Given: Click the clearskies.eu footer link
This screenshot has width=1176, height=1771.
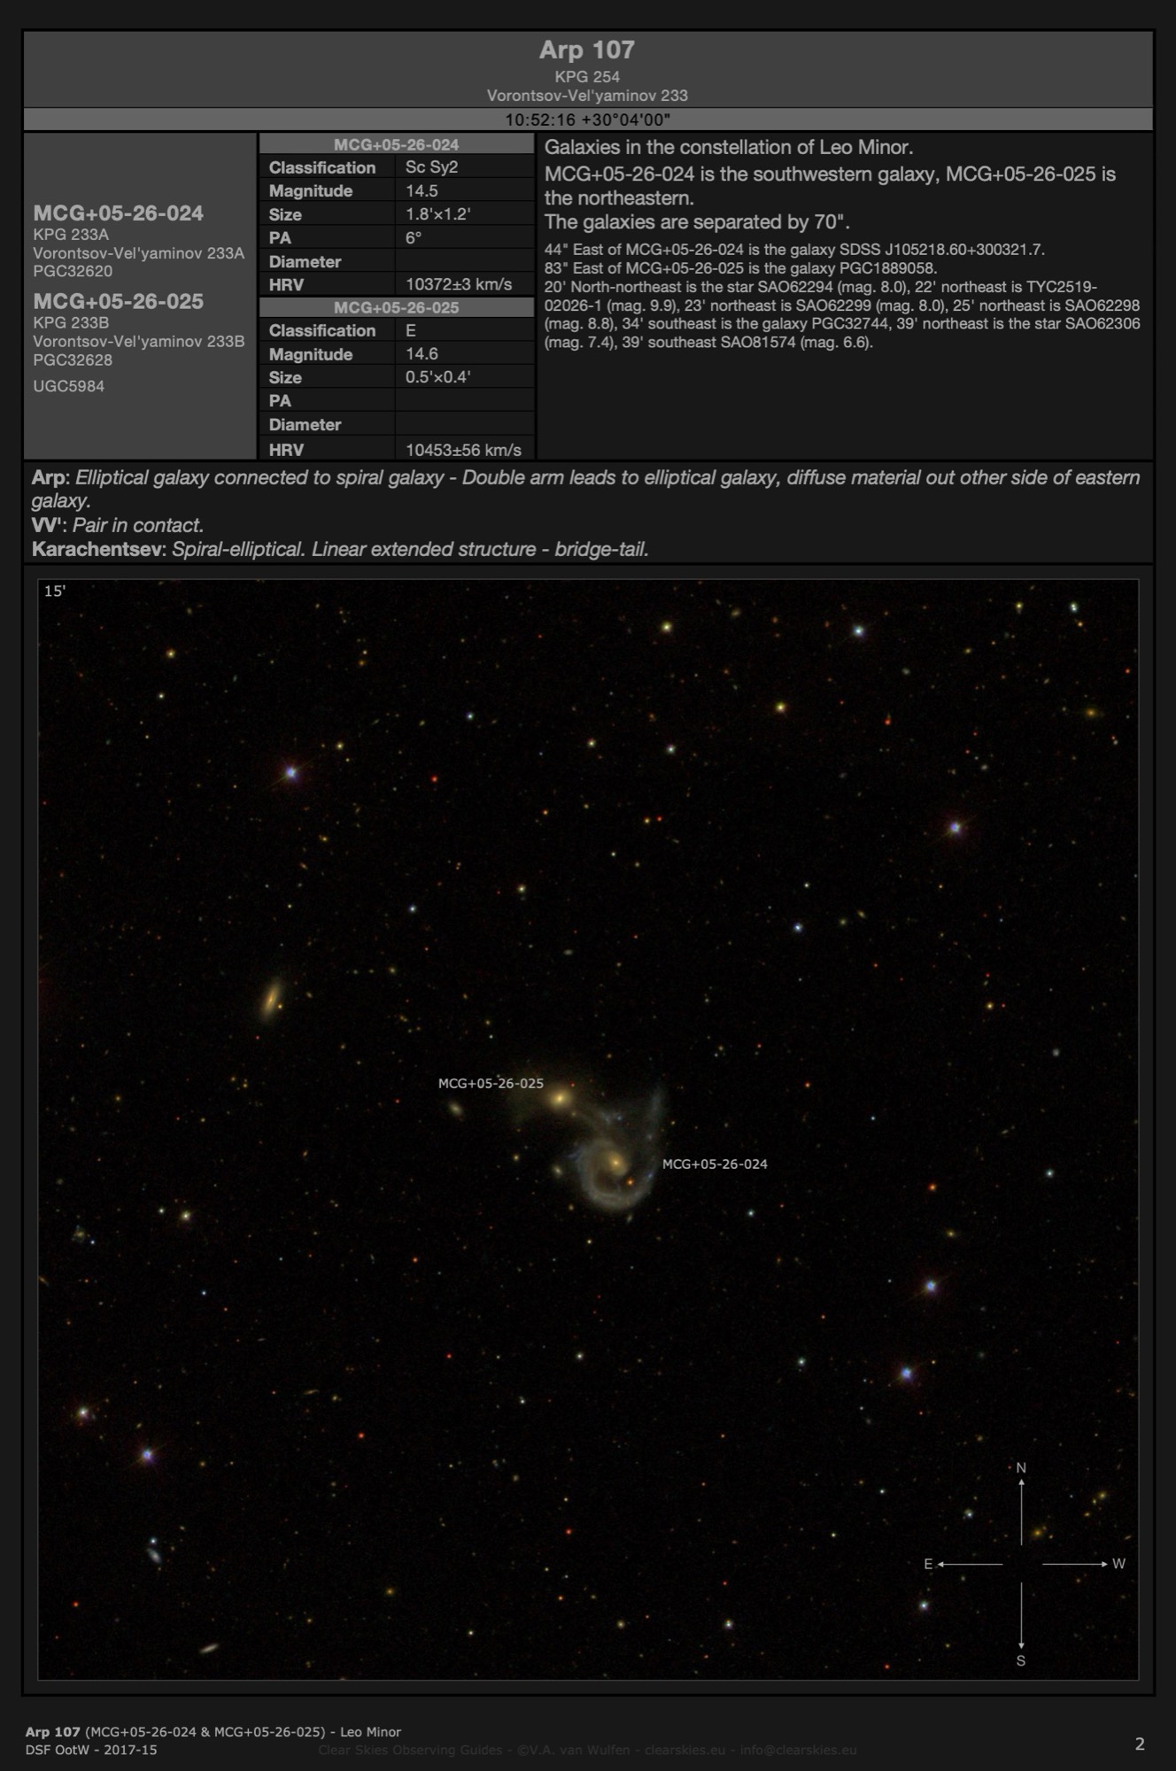Looking at the screenshot, I should pyautogui.click(x=685, y=1750).
